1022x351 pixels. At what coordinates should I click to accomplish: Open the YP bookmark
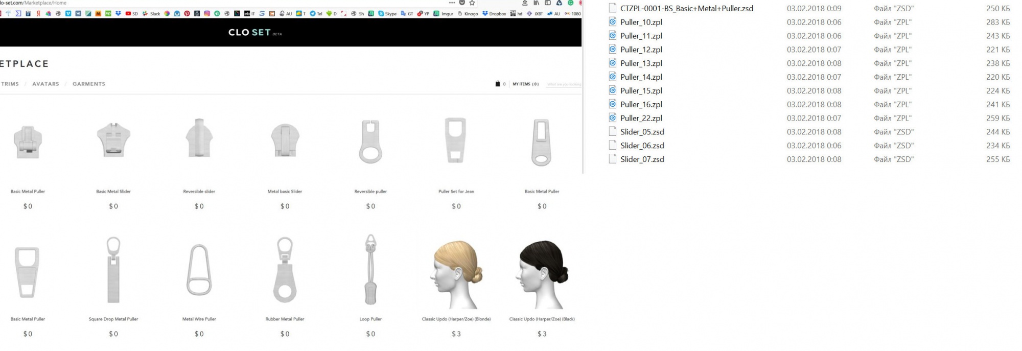coord(424,14)
